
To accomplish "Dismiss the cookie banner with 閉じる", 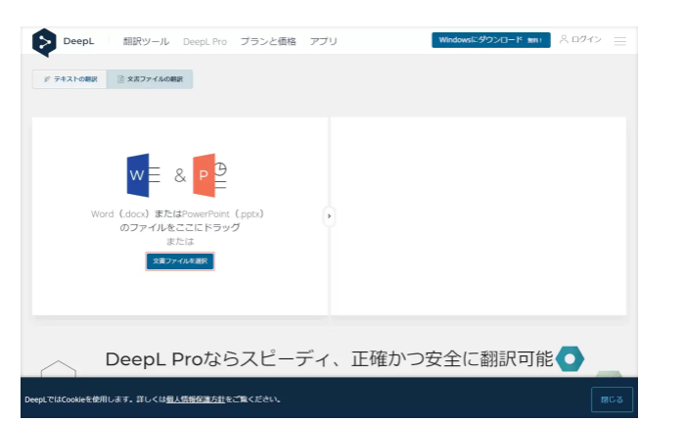I will tap(612, 399).
